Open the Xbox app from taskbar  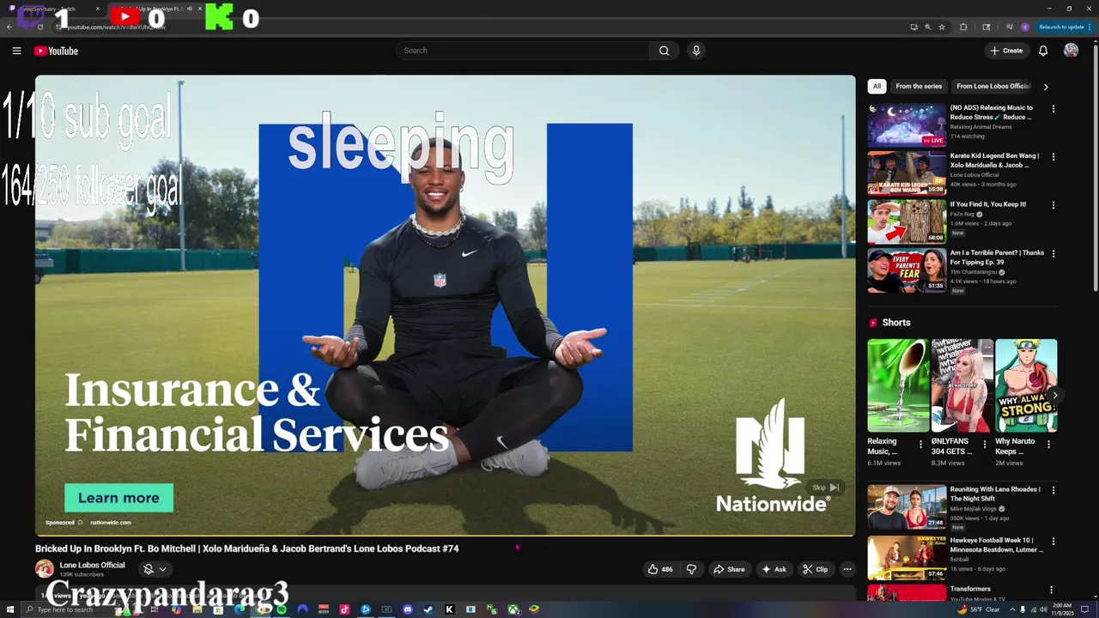(513, 609)
